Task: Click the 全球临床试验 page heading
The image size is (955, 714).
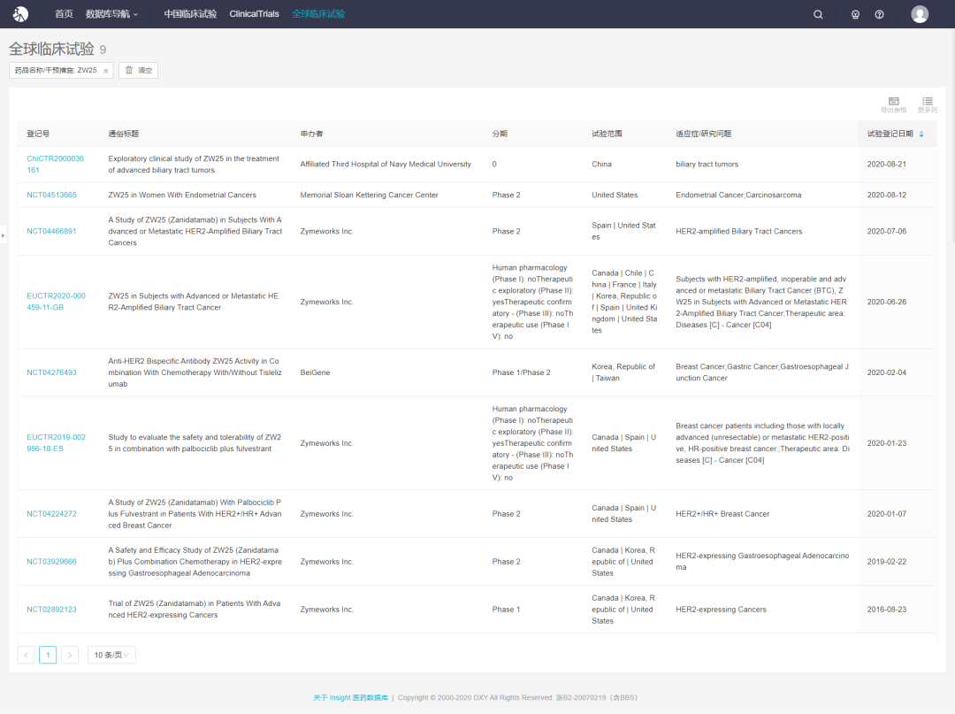Action: pyautogui.click(x=52, y=49)
